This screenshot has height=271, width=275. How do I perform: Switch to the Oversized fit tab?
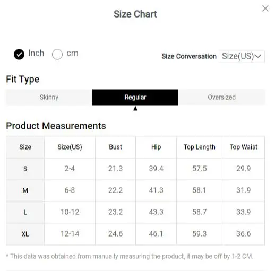tap(221, 97)
